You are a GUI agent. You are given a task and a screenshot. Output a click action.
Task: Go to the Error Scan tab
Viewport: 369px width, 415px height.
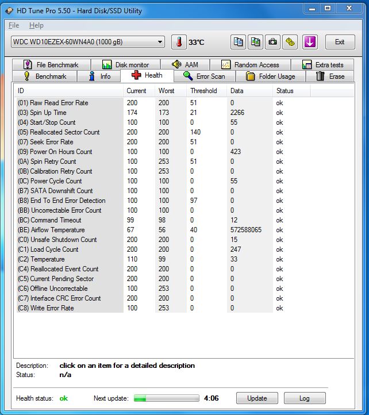pos(205,76)
